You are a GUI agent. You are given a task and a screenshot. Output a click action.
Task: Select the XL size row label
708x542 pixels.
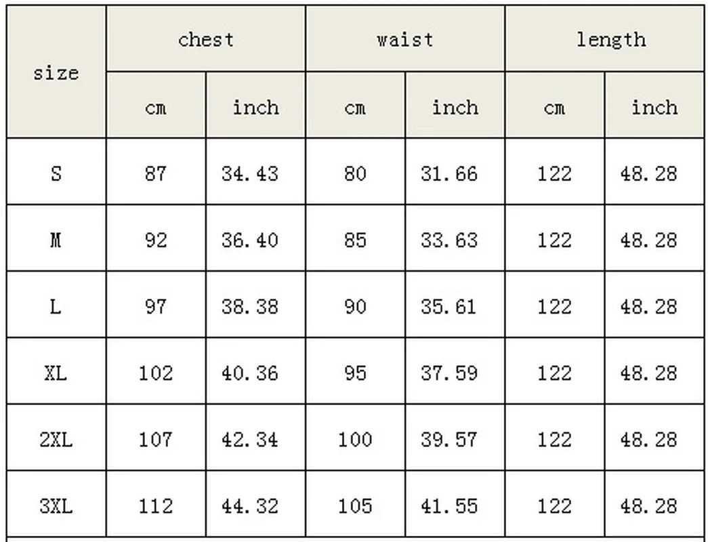[x=56, y=373]
